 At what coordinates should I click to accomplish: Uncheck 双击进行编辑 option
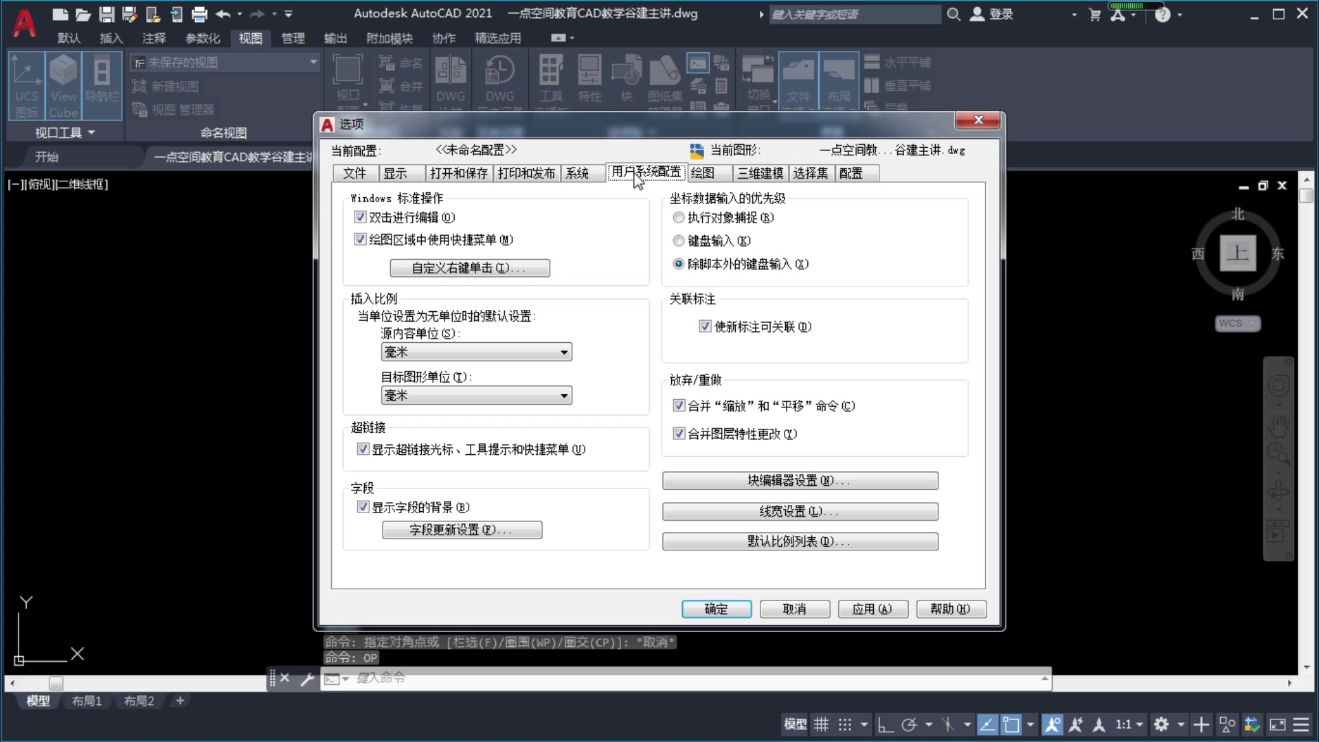(359, 217)
